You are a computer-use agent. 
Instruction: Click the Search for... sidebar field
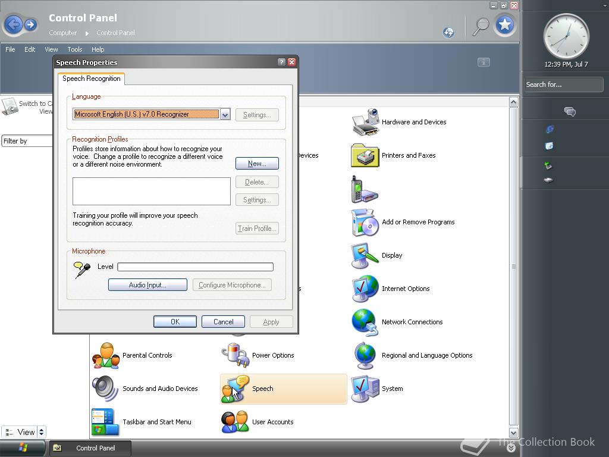click(564, 84)
